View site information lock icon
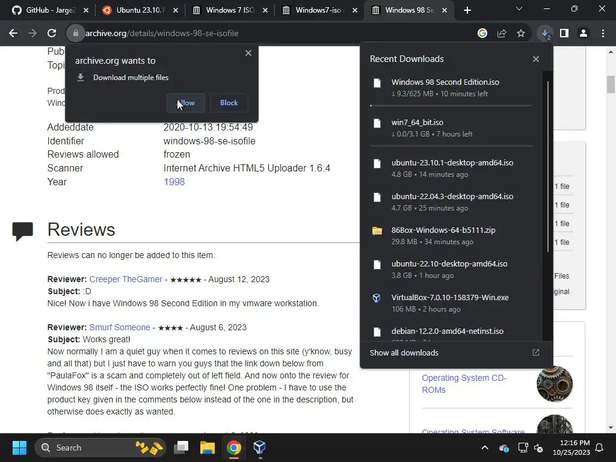This screenshot has width=616, height=462. coord(76,34)
